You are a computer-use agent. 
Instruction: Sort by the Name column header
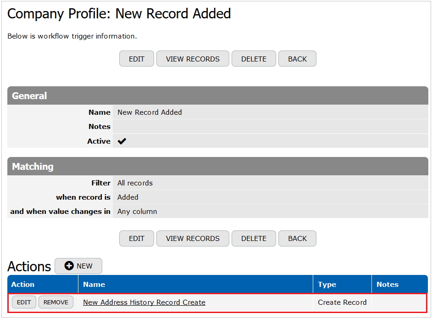pos(94,285)
